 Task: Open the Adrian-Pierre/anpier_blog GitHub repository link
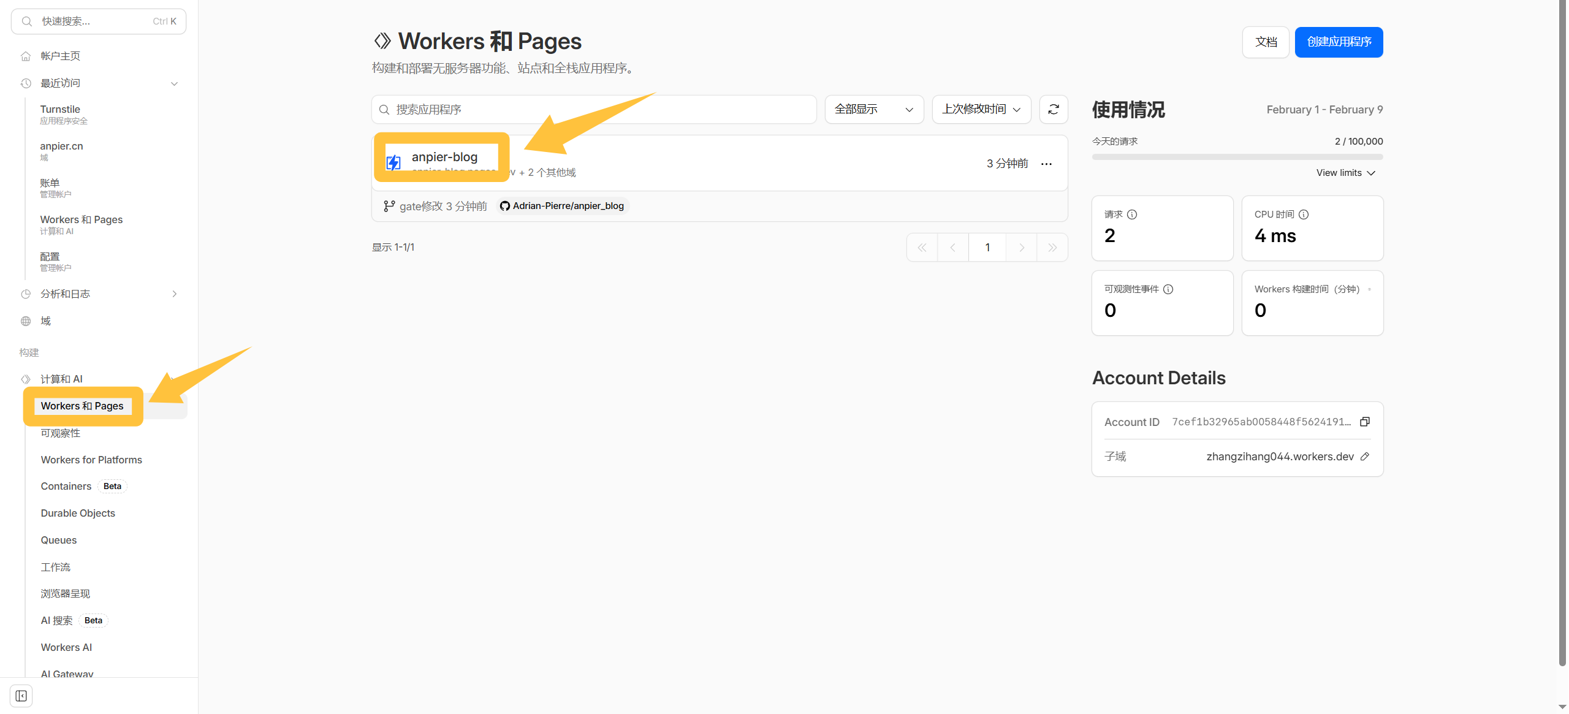click(563, 207)
